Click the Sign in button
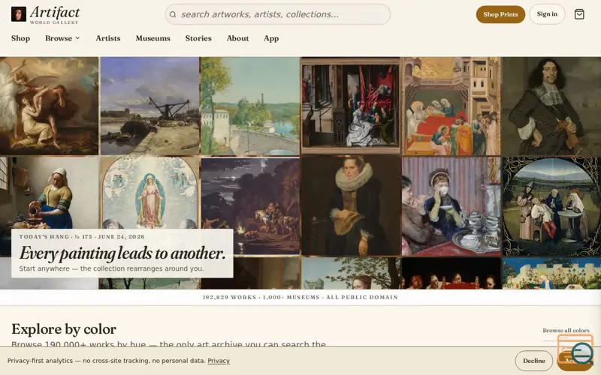The width and height of the screenshot is (601, 375). pyautogui.click(x=547, y=14)
